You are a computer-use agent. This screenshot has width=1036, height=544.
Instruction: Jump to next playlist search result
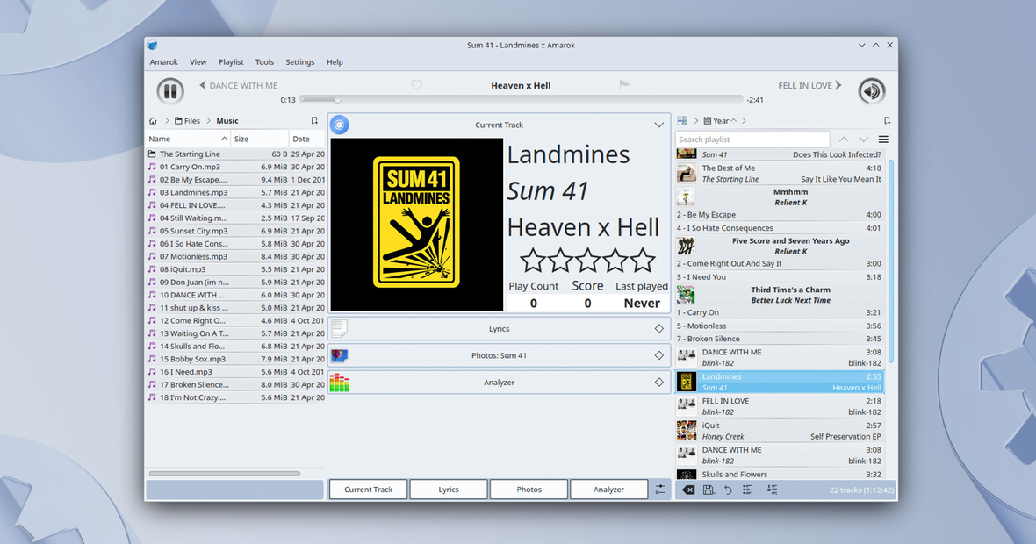tap(864, 140)
